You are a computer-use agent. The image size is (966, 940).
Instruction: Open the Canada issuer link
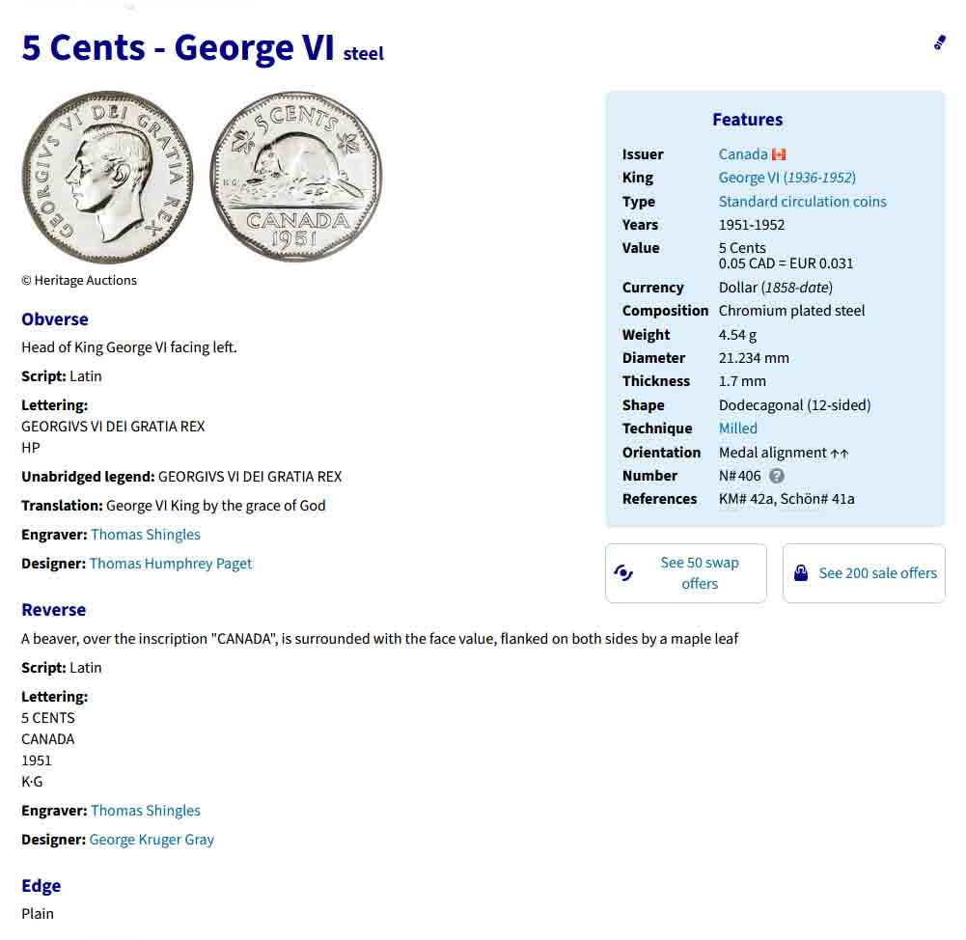pyautogui.click(x=743, y=154)
